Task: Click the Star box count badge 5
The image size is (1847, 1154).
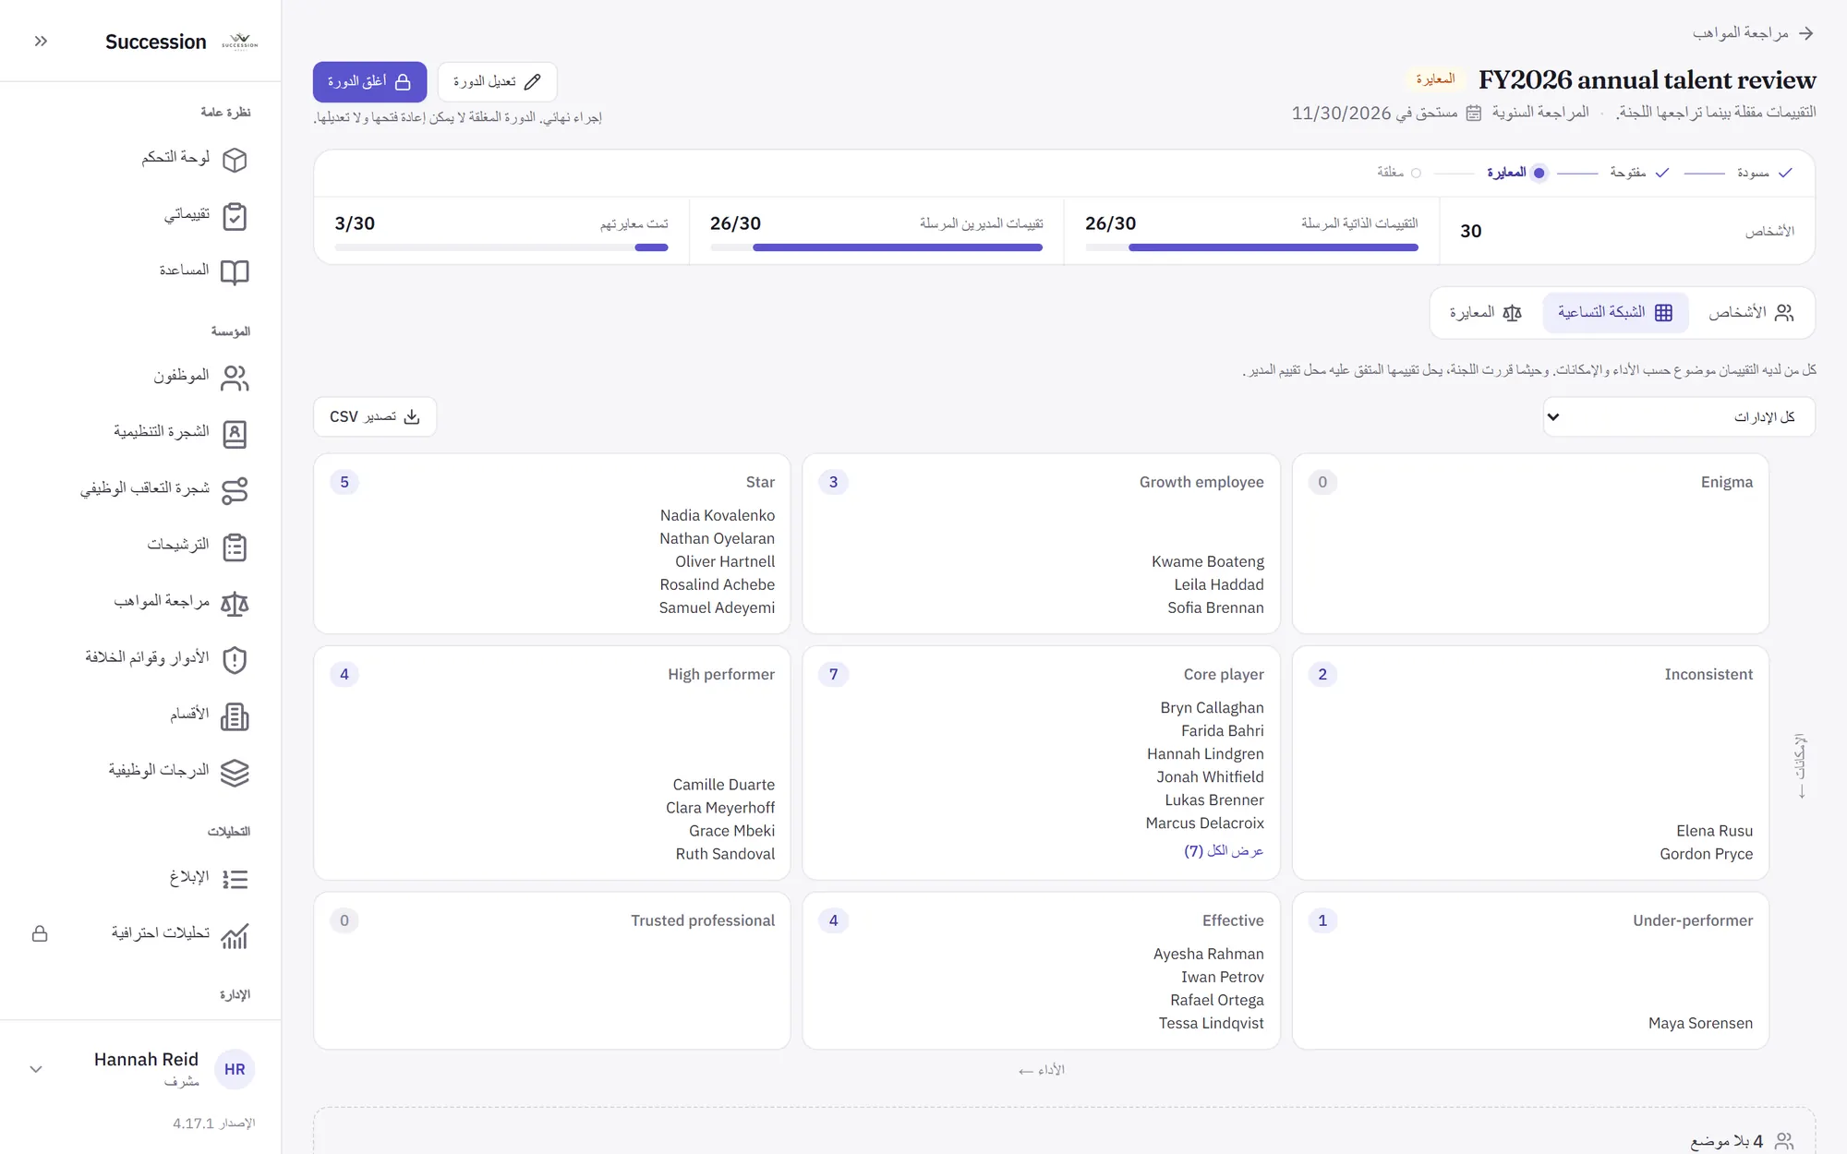Action: [344, 482]
